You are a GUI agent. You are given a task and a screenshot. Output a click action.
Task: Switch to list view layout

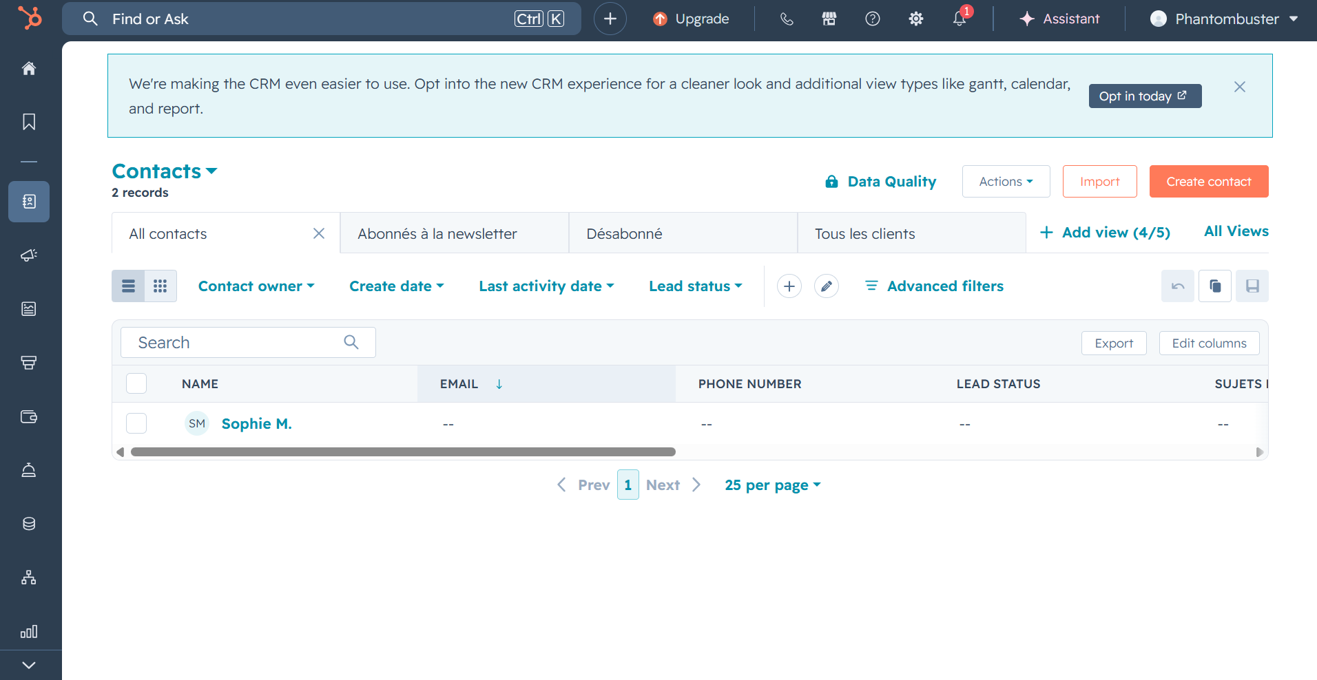128,286
